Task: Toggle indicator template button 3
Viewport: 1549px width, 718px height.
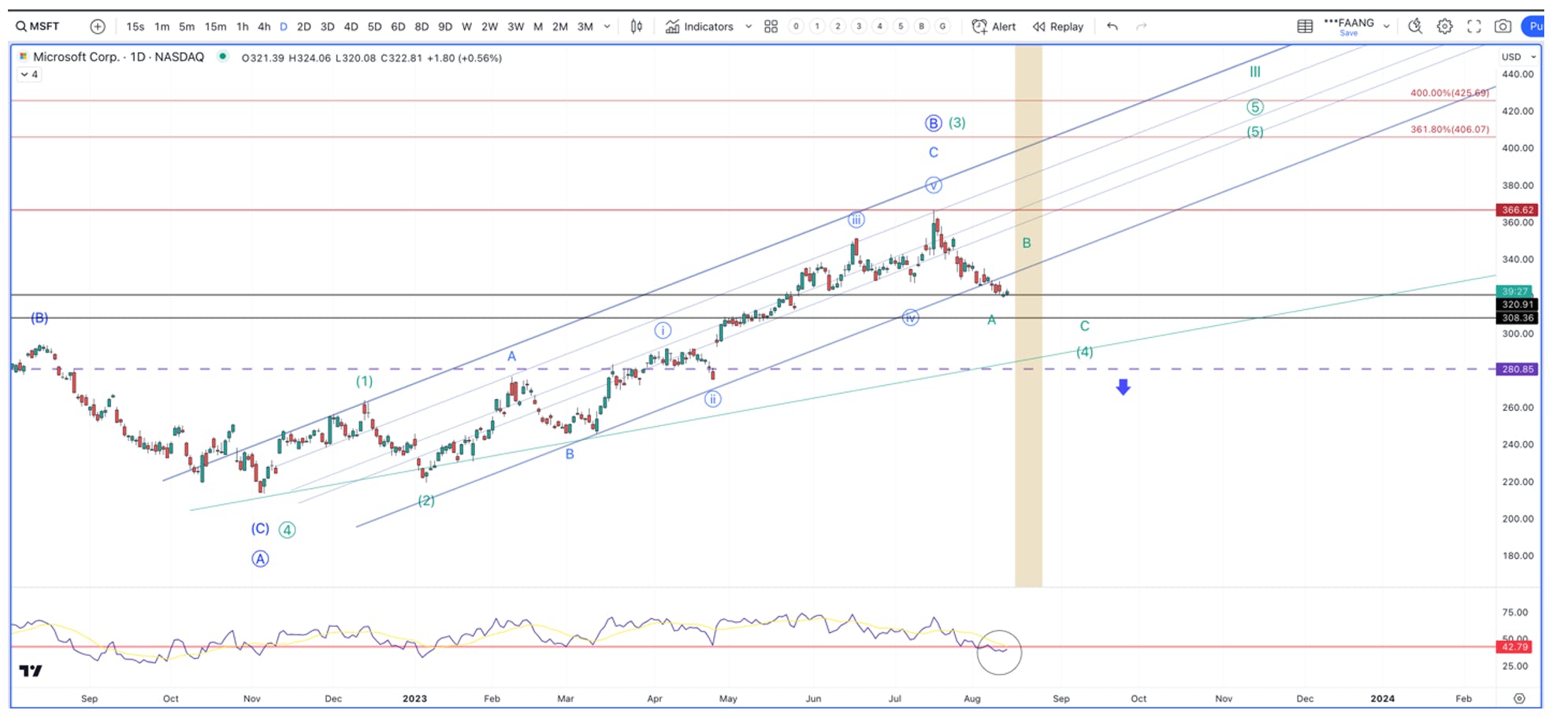Action: tap(859, 26)
